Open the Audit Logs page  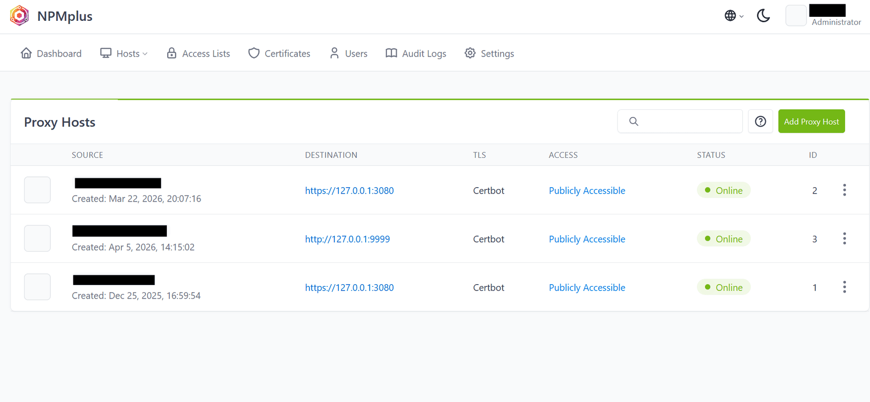pos(416,53)
